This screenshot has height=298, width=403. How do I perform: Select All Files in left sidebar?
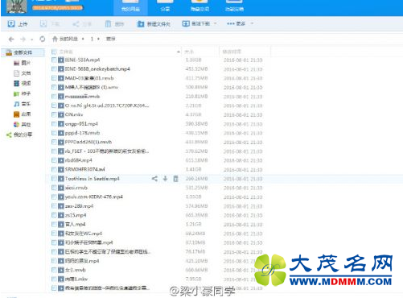click(23, 52)
